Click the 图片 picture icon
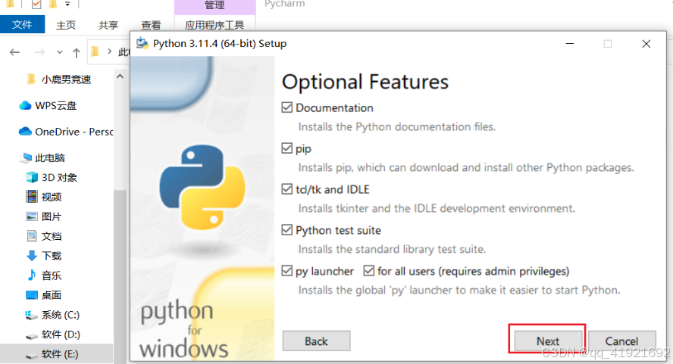 click(x=32, y=216)
